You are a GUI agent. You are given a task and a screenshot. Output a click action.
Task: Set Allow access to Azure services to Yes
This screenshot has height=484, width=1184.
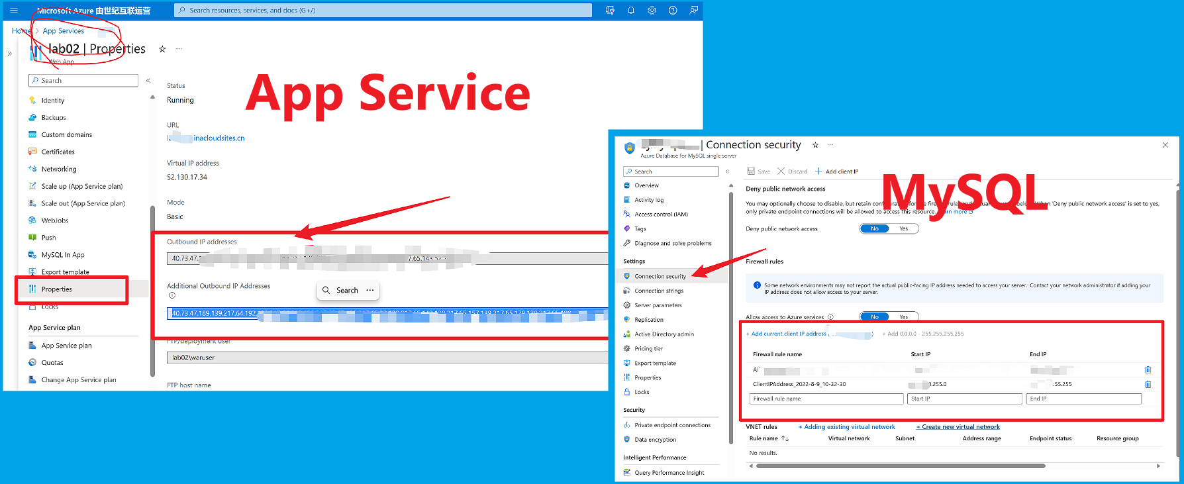(903, 317)
